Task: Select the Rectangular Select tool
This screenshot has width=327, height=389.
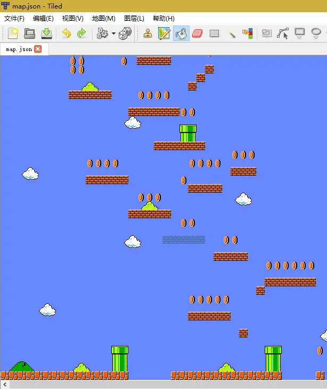Action: [x=214, y=33]
